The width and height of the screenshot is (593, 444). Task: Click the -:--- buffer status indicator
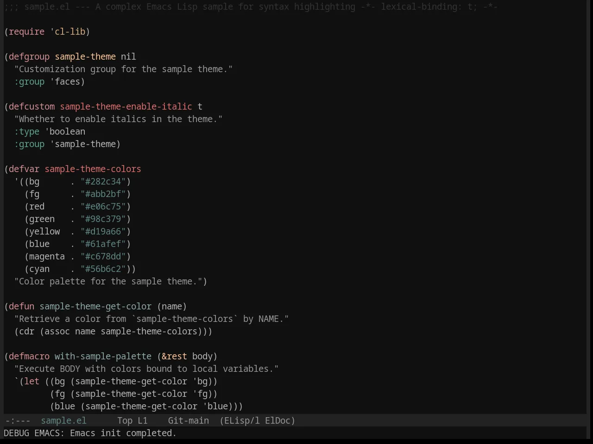(x=17, y=420)
